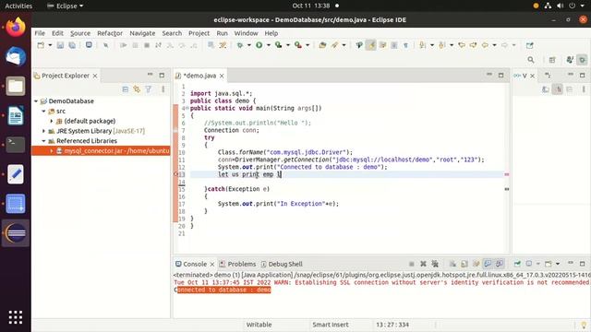The height and width of the screenshot is (332, 591).
Task: Open the Refactor menu
Action: (110, 33)
